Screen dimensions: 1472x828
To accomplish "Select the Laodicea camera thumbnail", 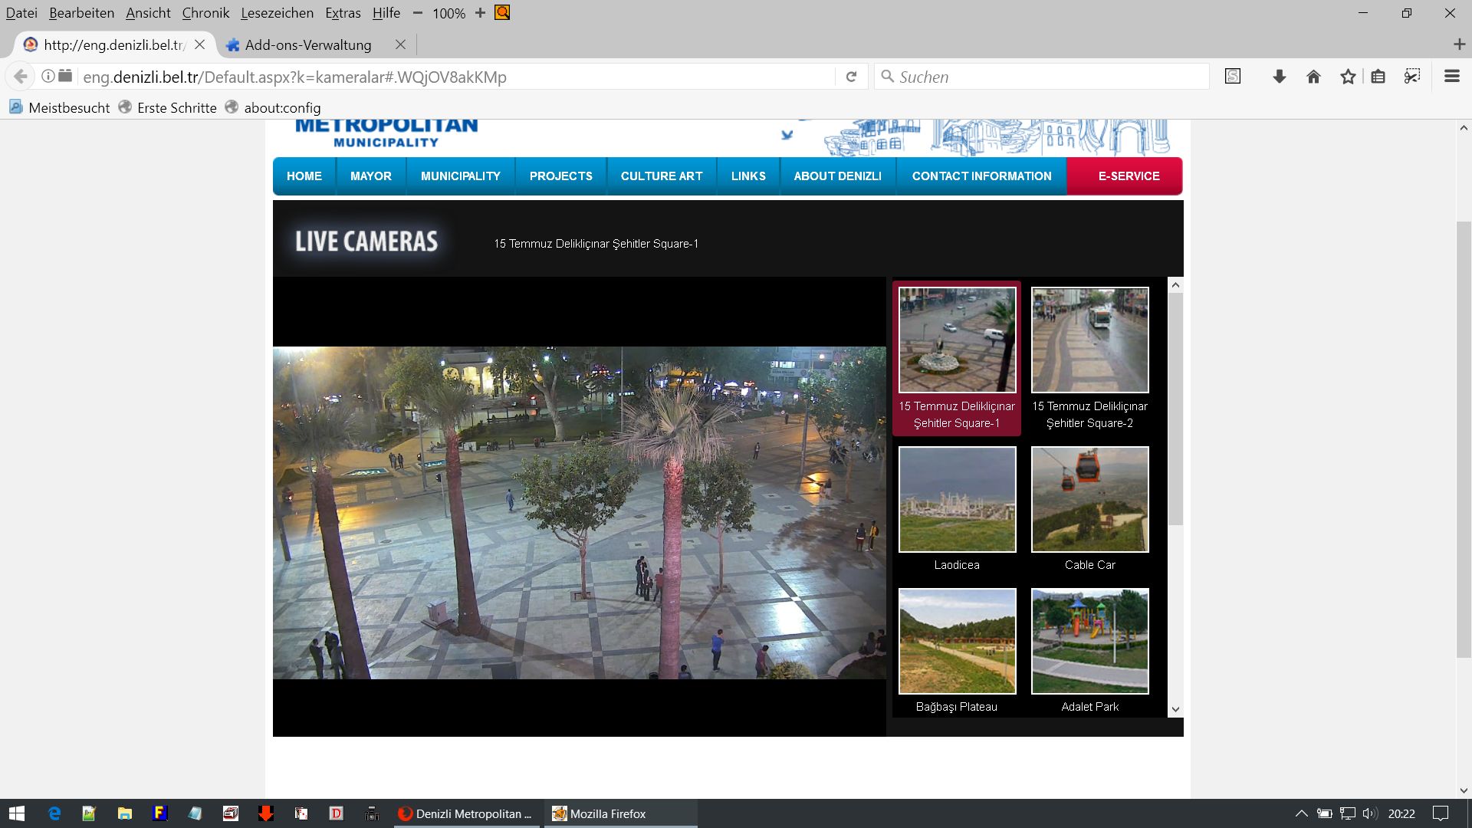I will tap(957, 500).
